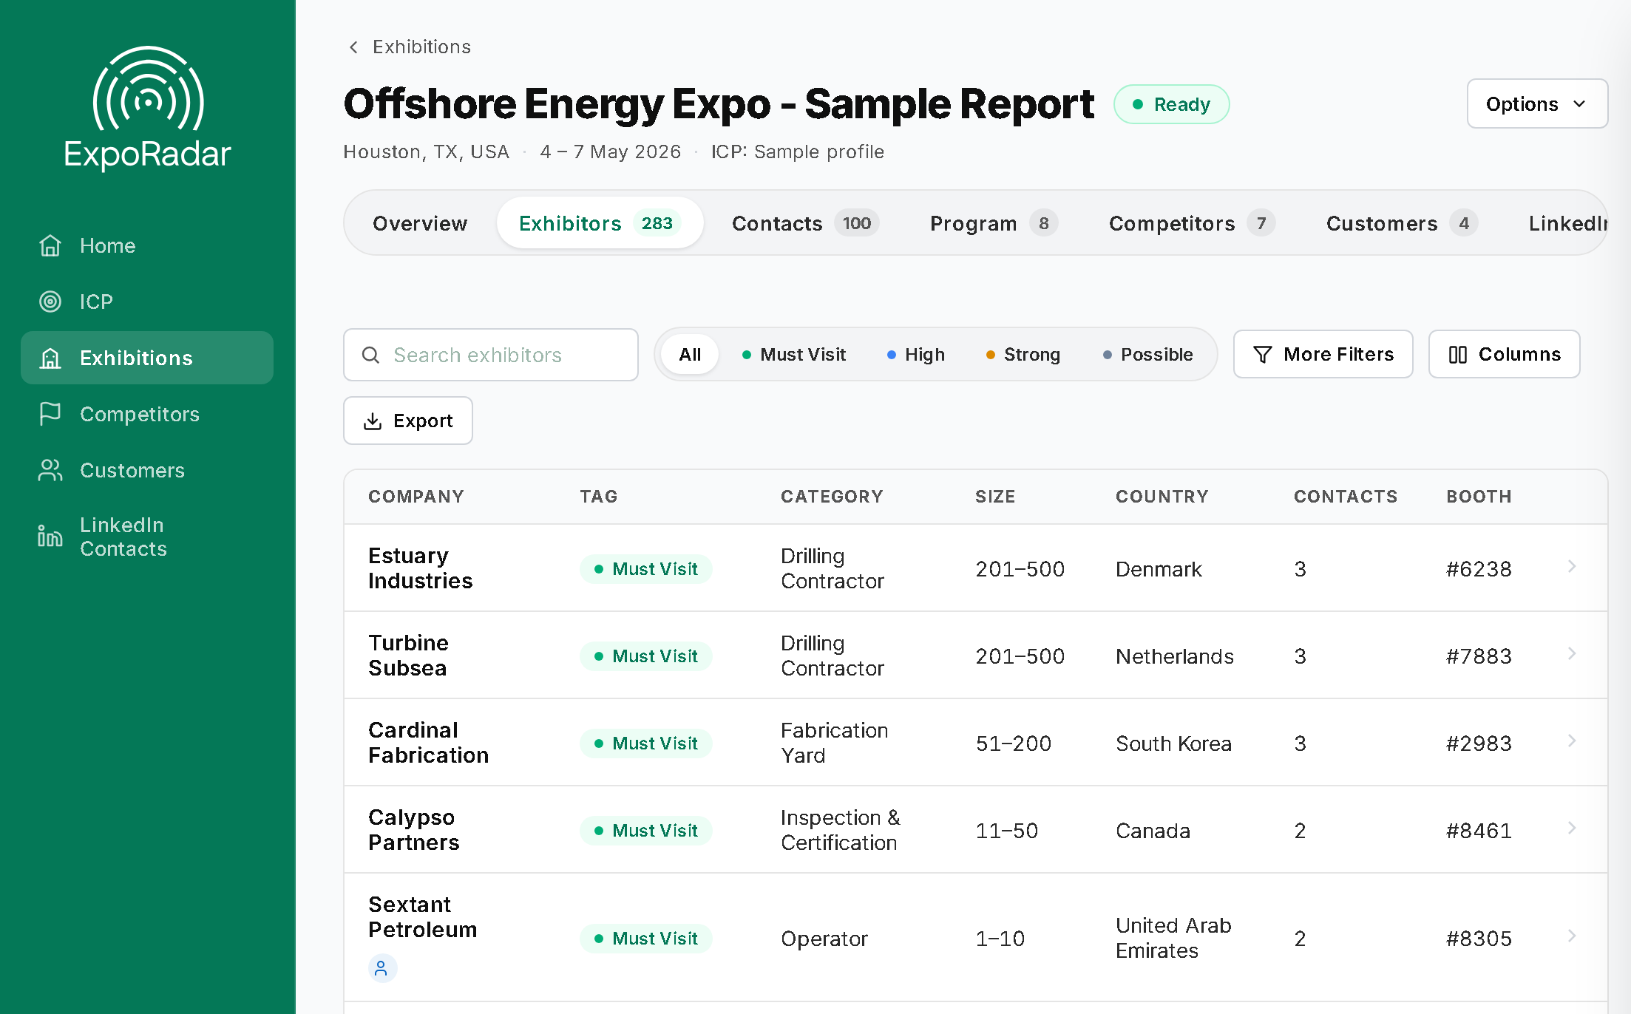Click the Cardinal Fabrication company name

(x=429, y=743)
